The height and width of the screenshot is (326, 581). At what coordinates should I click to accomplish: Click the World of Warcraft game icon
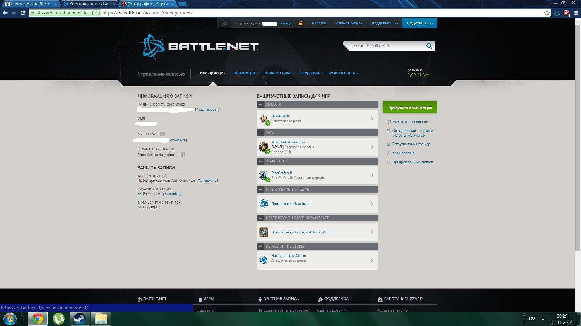coord(264,147)
